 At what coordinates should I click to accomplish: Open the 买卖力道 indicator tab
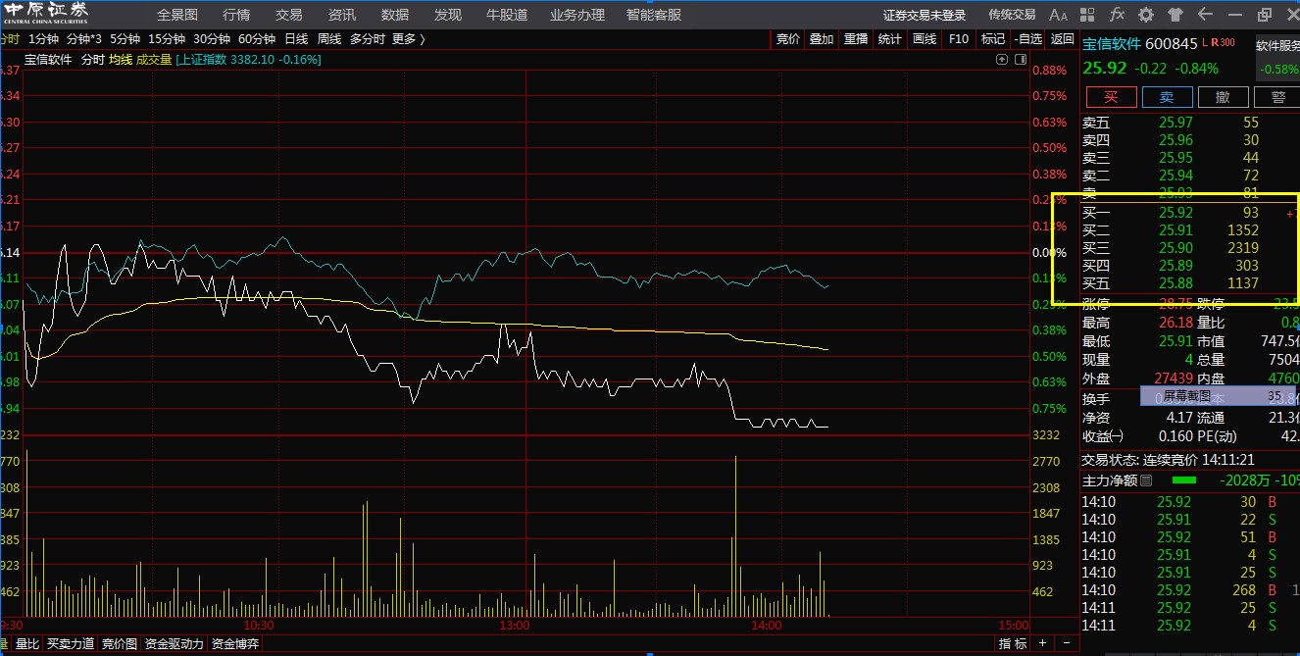[71, 644]
